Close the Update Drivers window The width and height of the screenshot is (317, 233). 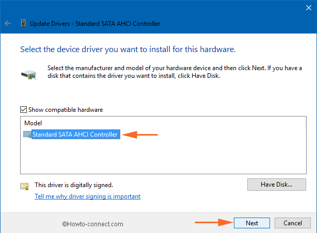(309, 8)
